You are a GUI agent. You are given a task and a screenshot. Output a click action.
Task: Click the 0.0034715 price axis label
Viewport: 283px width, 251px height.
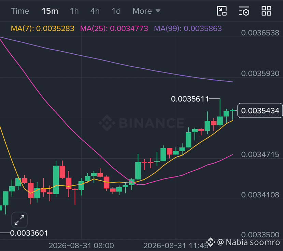tap(260, 155)
